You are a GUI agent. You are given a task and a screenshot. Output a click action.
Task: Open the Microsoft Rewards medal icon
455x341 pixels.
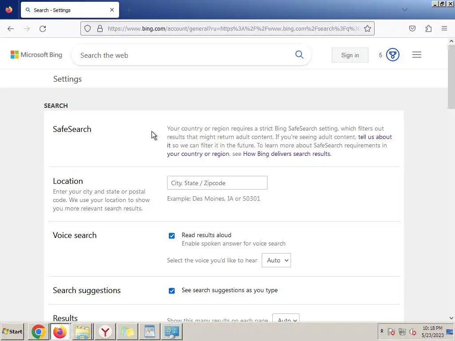pos(393,55)
